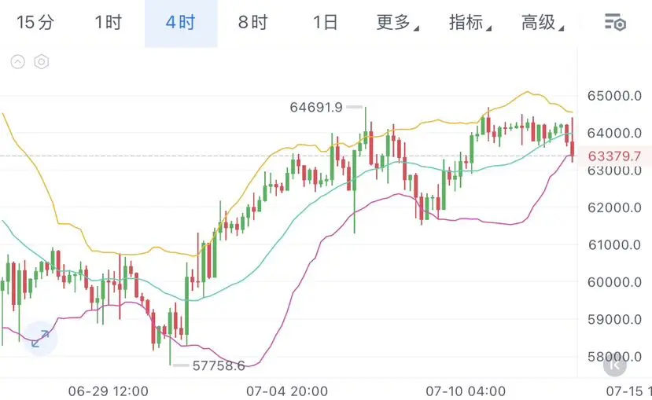
Task: Click the 07-04 20:00 time marker
Action: click(x=287, y=391)
